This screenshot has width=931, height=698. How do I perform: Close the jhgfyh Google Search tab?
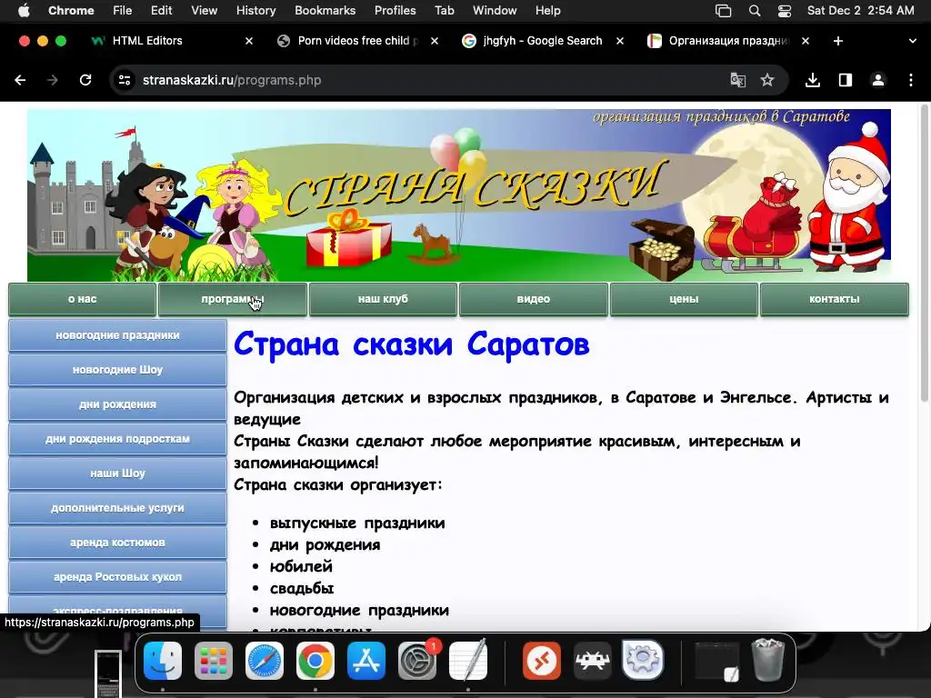click(620, 41)
